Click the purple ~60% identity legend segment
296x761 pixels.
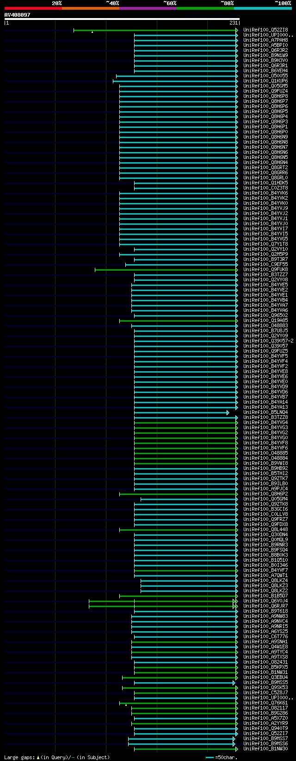(x=148, y=8)
